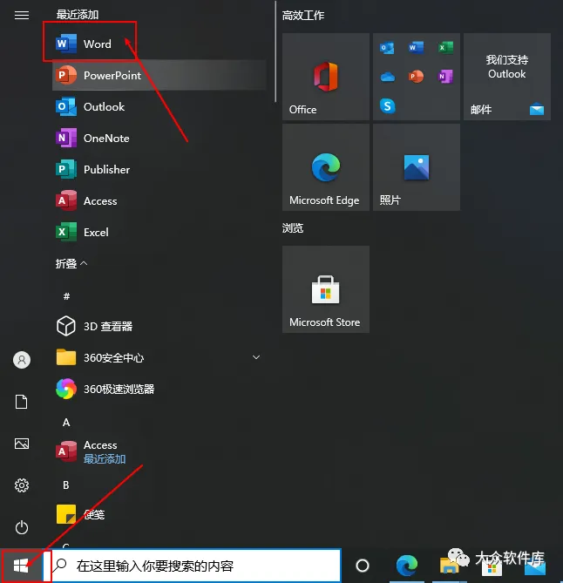The height and width of the screenshot is (583, 563).
Task: Launch 360极速浏览器
Action: click(x=159, y=389)
